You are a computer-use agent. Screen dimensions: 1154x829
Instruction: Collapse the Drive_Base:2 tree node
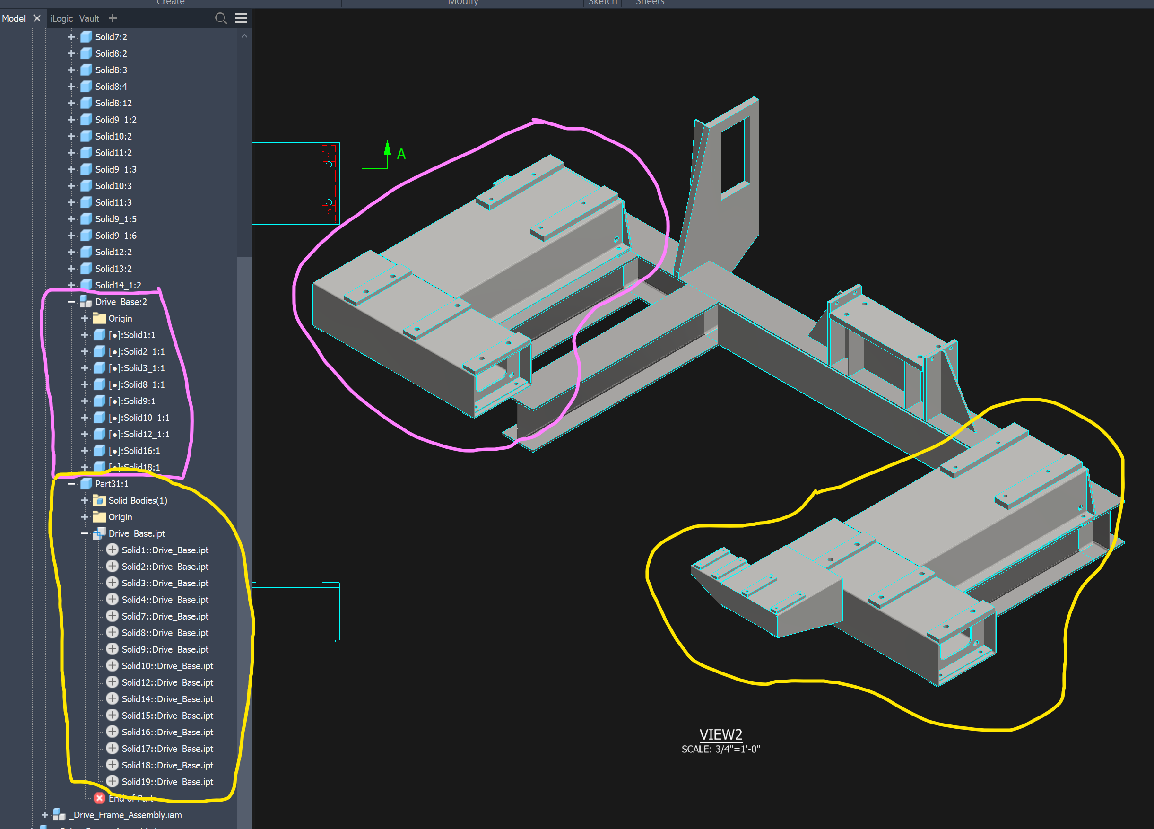coord(71,301)
